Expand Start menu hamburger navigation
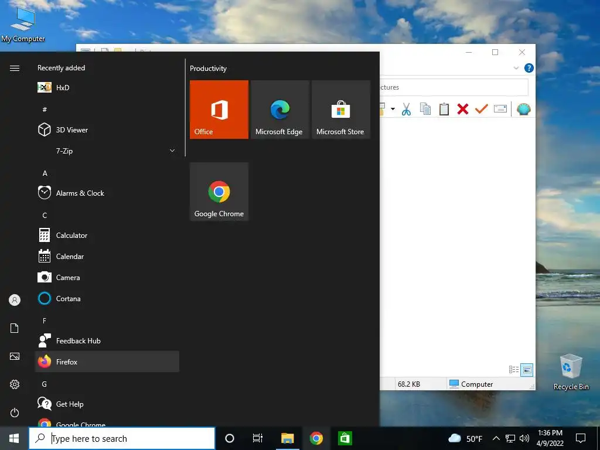This screenshot has width=600, height=450. point(15,68)
